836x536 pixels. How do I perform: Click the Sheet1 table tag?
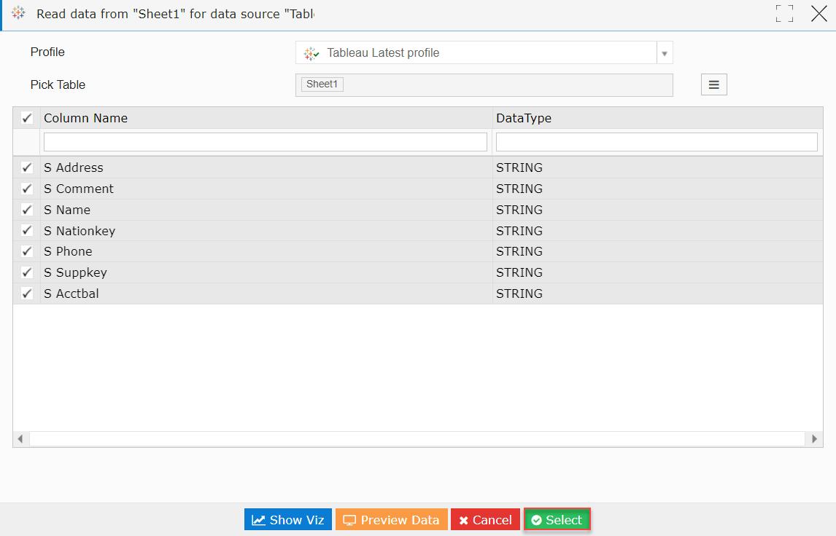pos(322,84)
